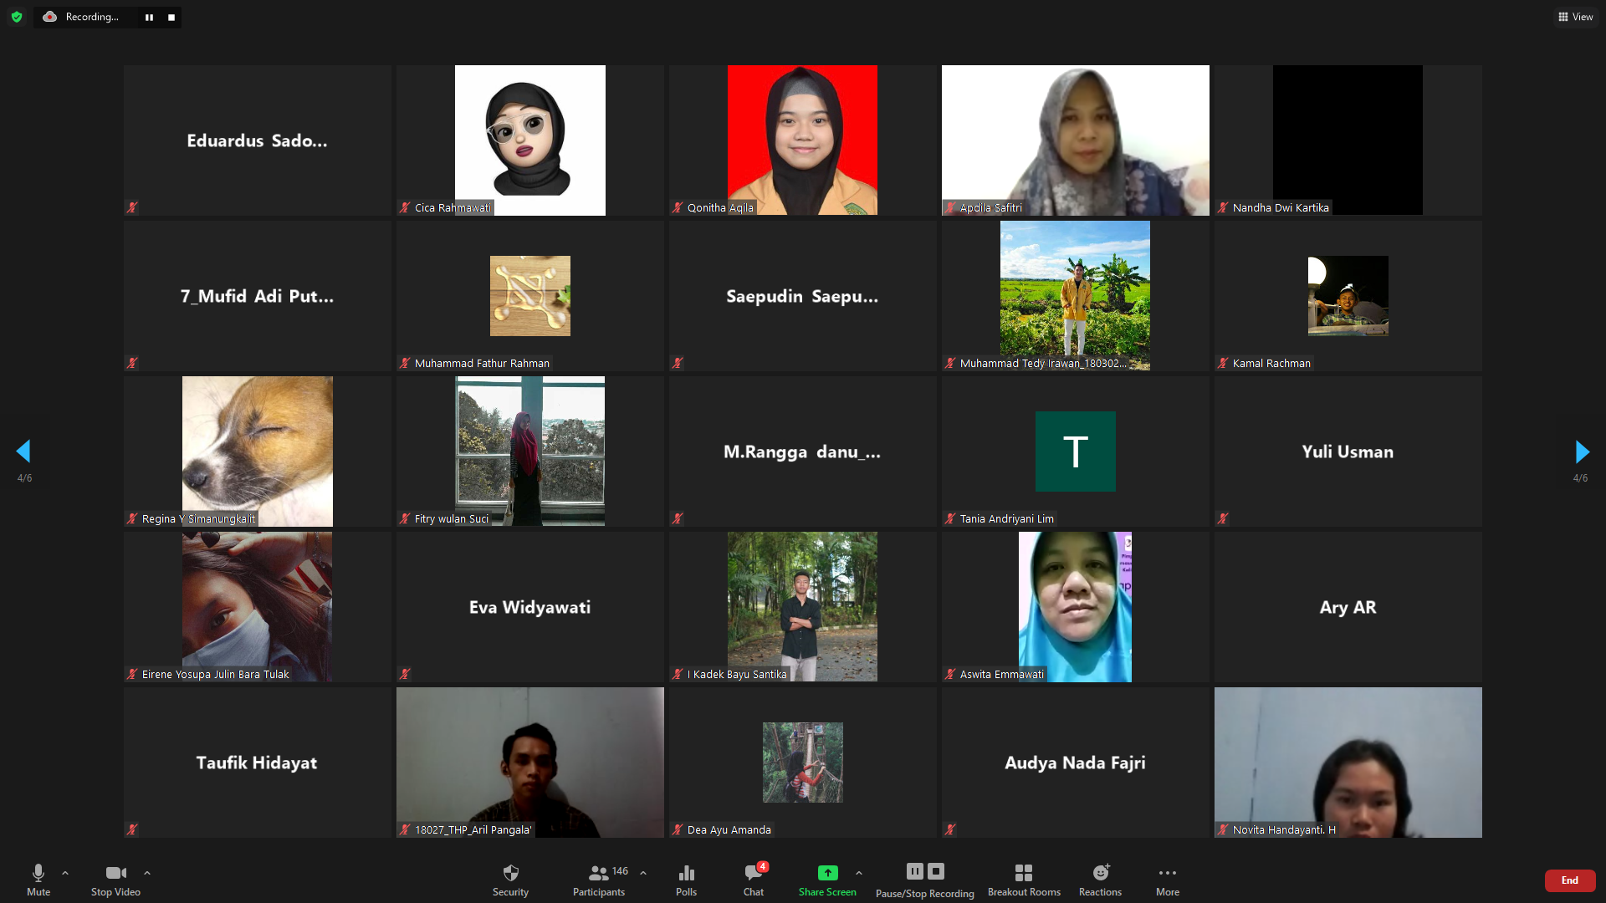This screenshot has width=1606, height=903.
Task: Stop recording from bottom toolbar
Action: coord(936,871)
